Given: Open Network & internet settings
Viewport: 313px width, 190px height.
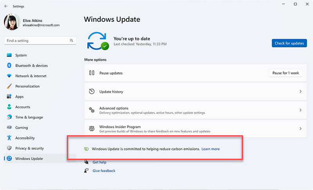Looking at the screenshot, I should pos(40,76).
